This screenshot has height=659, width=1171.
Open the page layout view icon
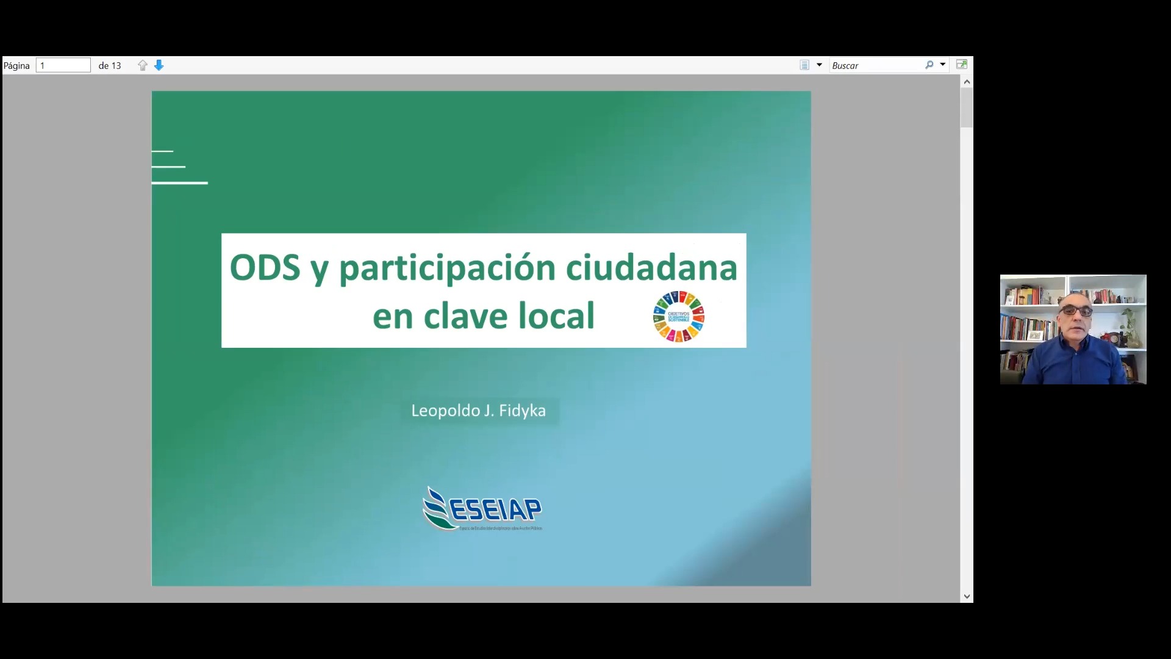coord(804,65)
